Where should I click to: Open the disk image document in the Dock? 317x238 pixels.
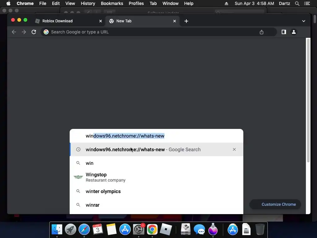coord(246,229)
